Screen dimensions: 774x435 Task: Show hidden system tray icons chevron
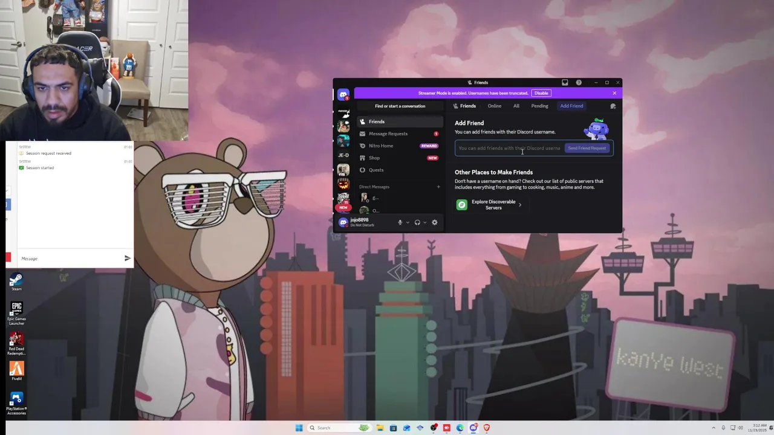[714, 428]
